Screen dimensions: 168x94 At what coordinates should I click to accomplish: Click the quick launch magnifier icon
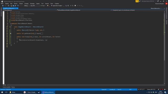158,1
